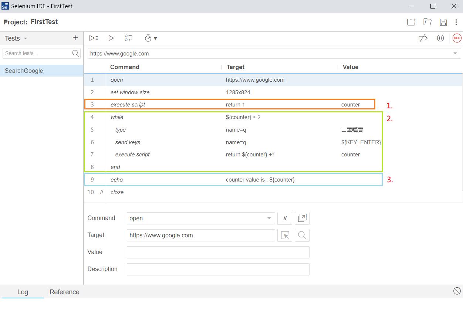The height and width of the screenshot is (315, 463).
Task: Switch to the Log tab
Action: 23,292
